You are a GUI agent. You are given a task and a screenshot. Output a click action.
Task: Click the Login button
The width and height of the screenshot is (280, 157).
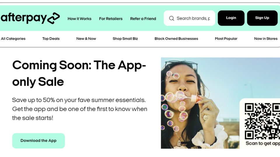[x=231, y=18]
